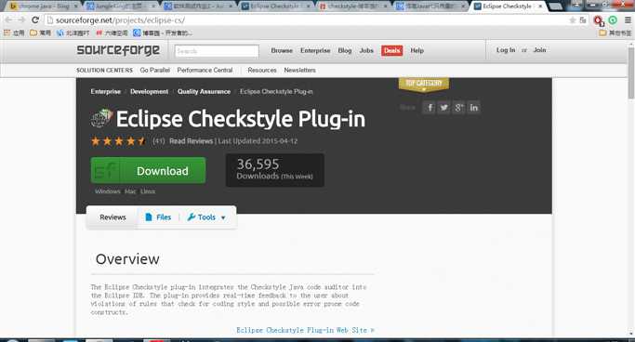Click the Eclipse Checkstyle project icon
This screenshot has width=635, height=342.
[101, 119]
